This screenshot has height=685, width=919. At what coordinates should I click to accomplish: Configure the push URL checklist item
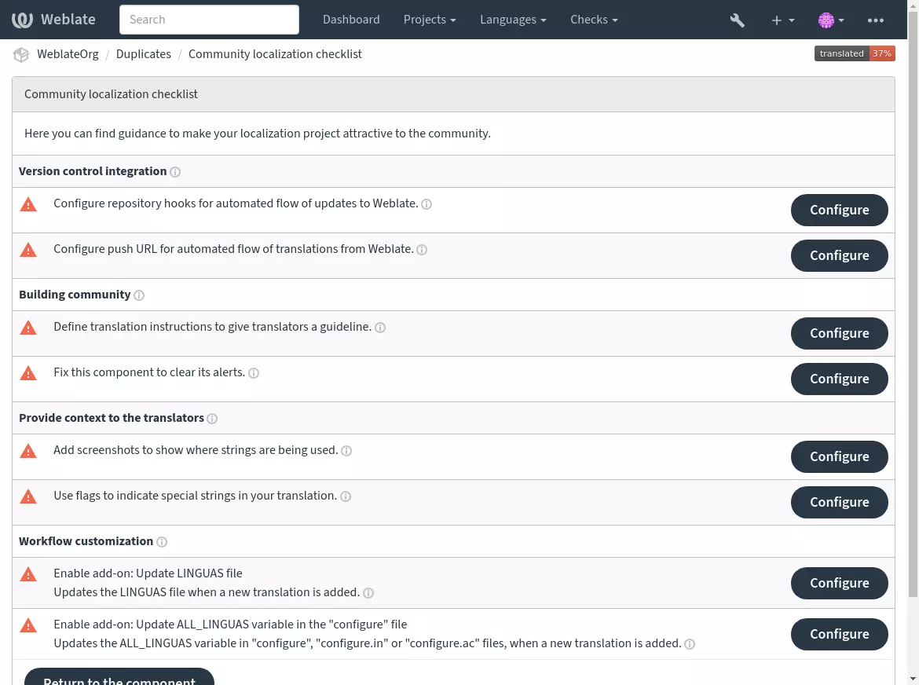pyautogui.click(x=839, y=255)
